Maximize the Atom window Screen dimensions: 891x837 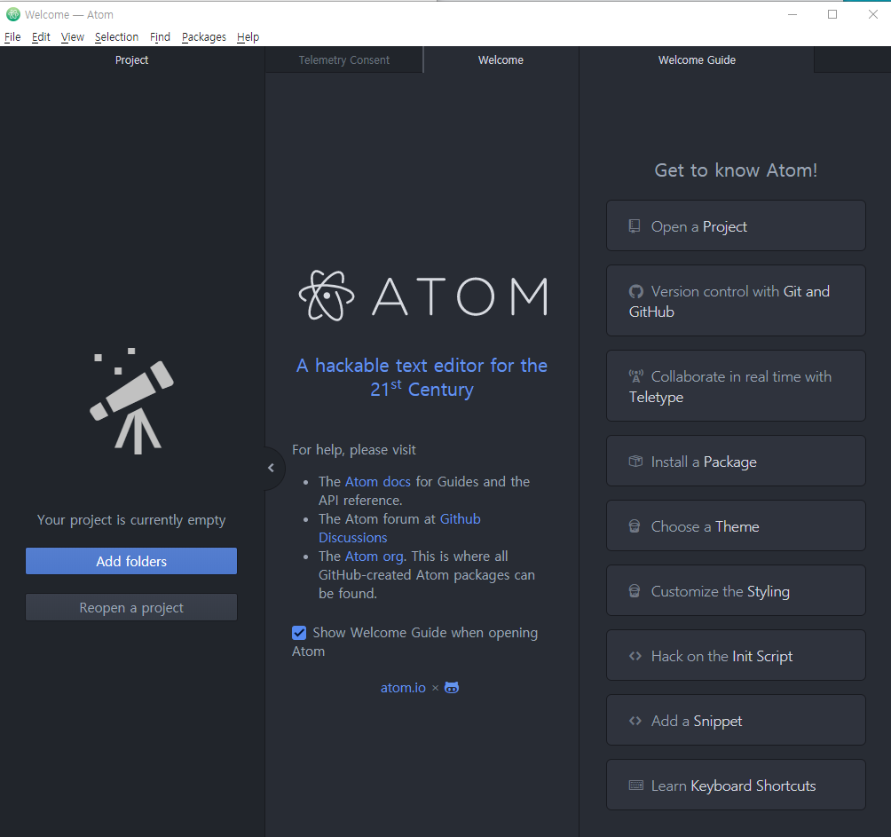coord(832,14)
